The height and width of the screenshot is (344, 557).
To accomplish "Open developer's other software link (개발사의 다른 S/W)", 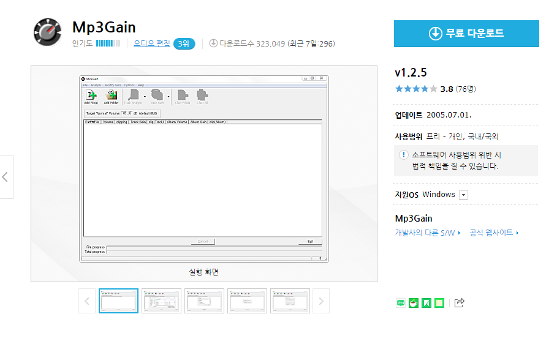I will click(x=428, y=233).
